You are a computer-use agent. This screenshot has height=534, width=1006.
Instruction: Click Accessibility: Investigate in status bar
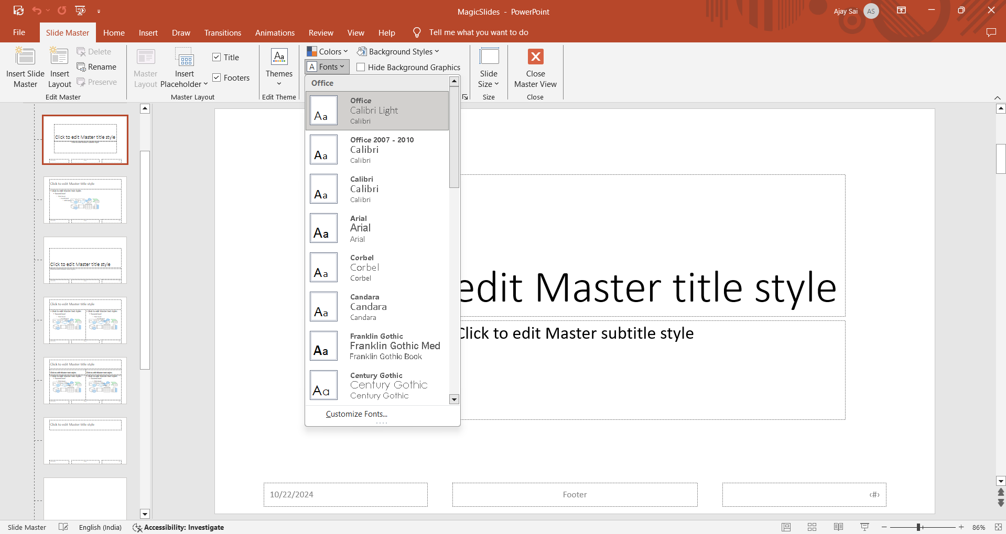coord(178,527)
